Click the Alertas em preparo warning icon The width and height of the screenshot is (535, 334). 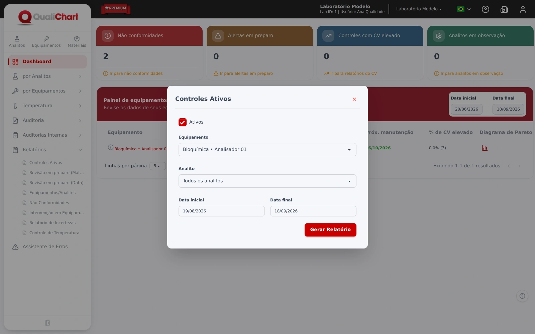218,36
